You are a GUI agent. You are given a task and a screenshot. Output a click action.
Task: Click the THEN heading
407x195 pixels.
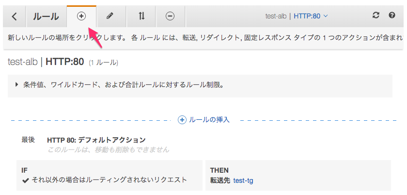219,170
